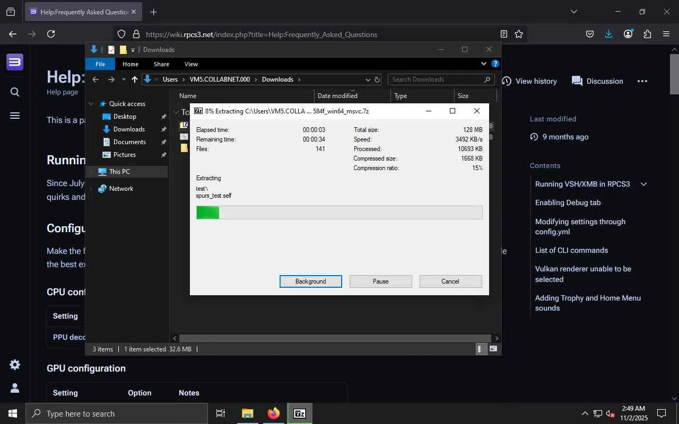
Task: Click the Firefox reload page button
Action: click(x=51, y=34)
